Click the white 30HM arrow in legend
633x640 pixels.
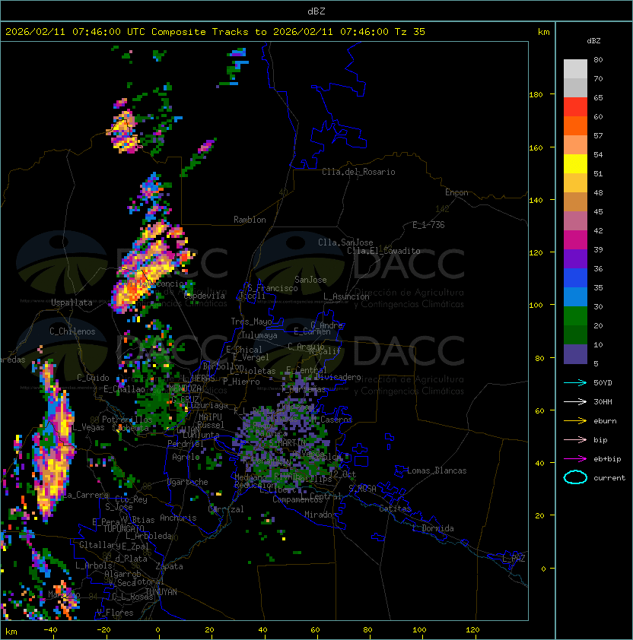tap(575, 402)
